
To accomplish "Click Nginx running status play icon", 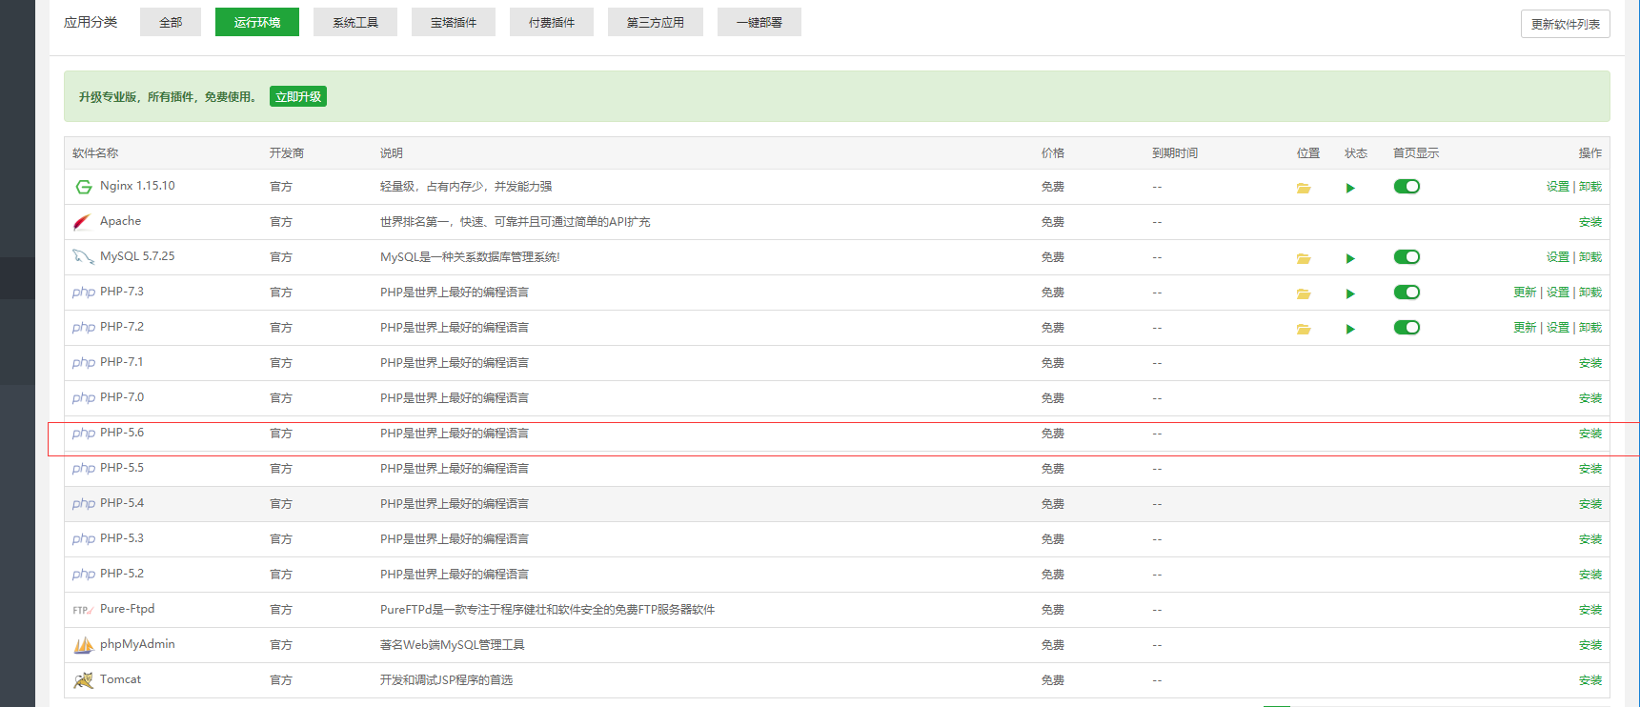I will (x=1350, y=188).
